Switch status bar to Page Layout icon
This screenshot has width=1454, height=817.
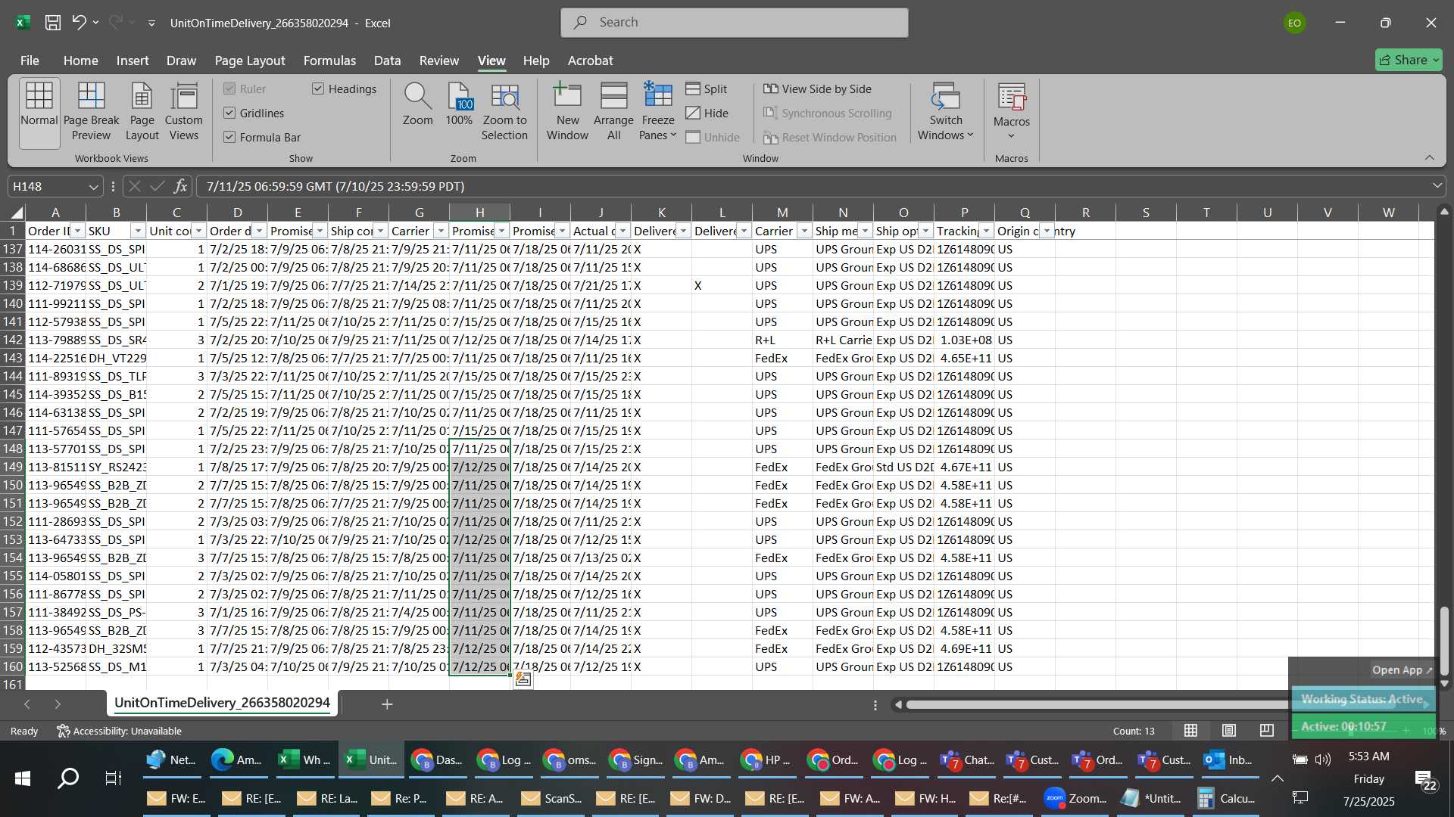[1229, 731]
